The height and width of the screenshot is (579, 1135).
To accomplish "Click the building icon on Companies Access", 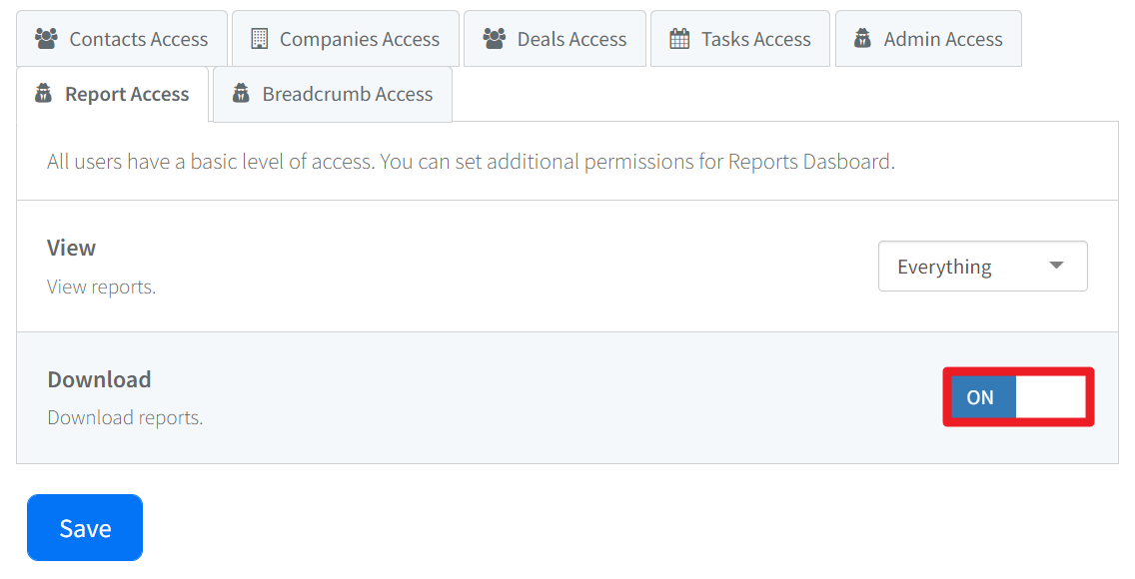I will 260,39.
